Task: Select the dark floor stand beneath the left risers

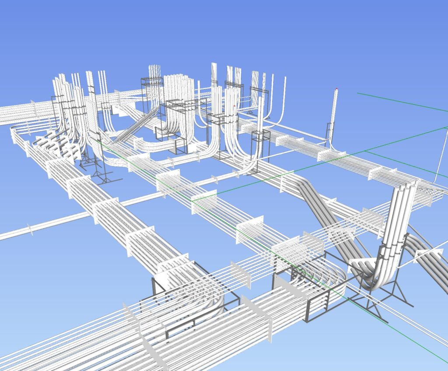Action: pos(103,175)
